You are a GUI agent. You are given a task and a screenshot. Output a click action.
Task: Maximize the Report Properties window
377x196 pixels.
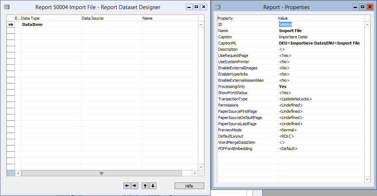(x=363, y=7)
